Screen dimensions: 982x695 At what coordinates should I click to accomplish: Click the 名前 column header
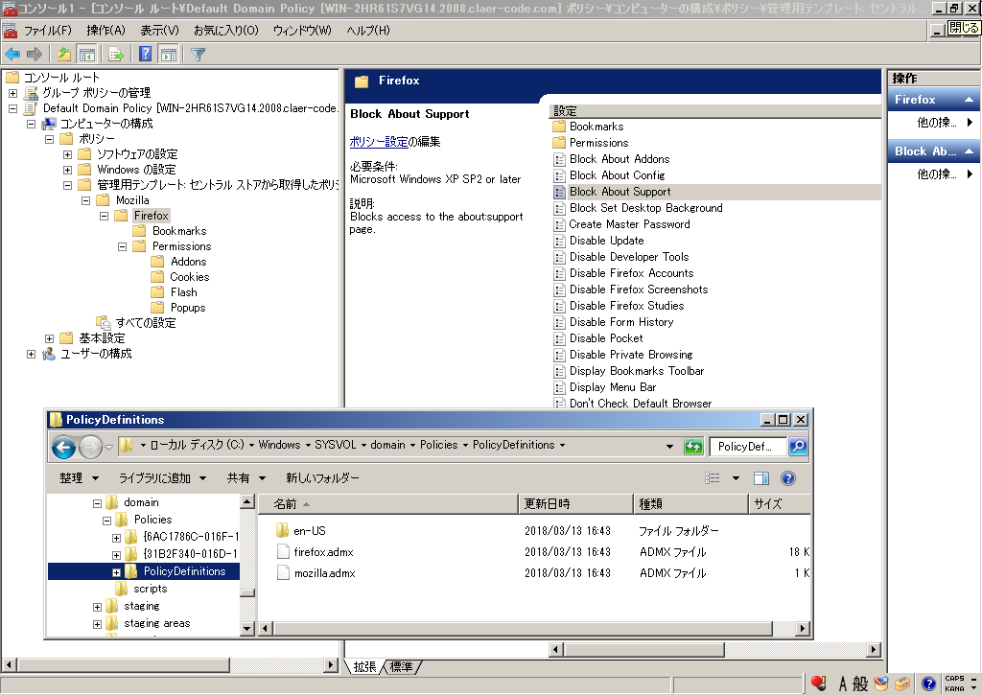(x=388, y=504)
